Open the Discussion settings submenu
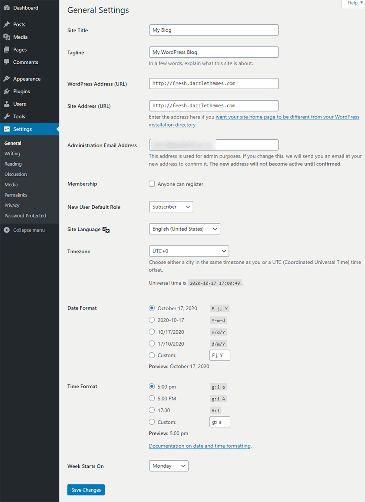 tap(16, 174)
